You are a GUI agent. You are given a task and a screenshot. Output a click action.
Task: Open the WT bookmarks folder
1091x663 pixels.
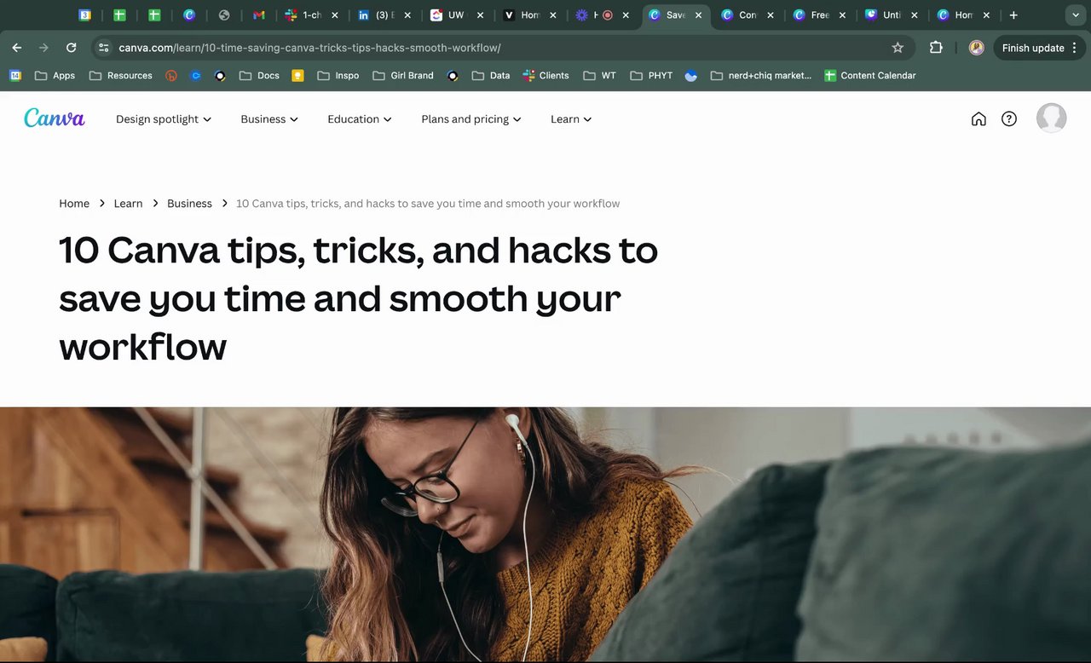(599, 75)
